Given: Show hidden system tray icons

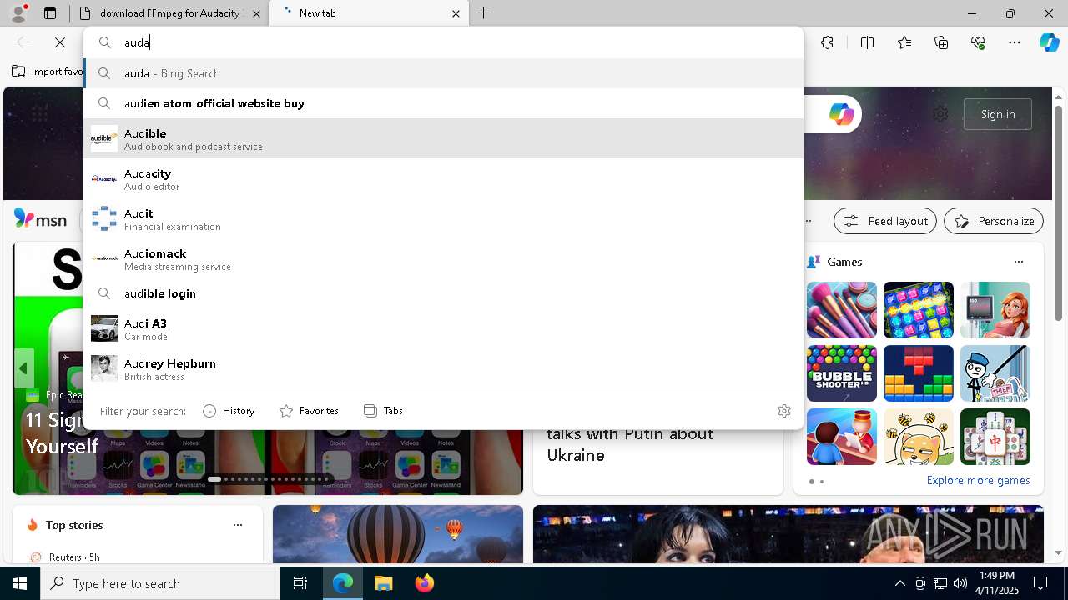Looking at the screenshot, I should (899, 583).
